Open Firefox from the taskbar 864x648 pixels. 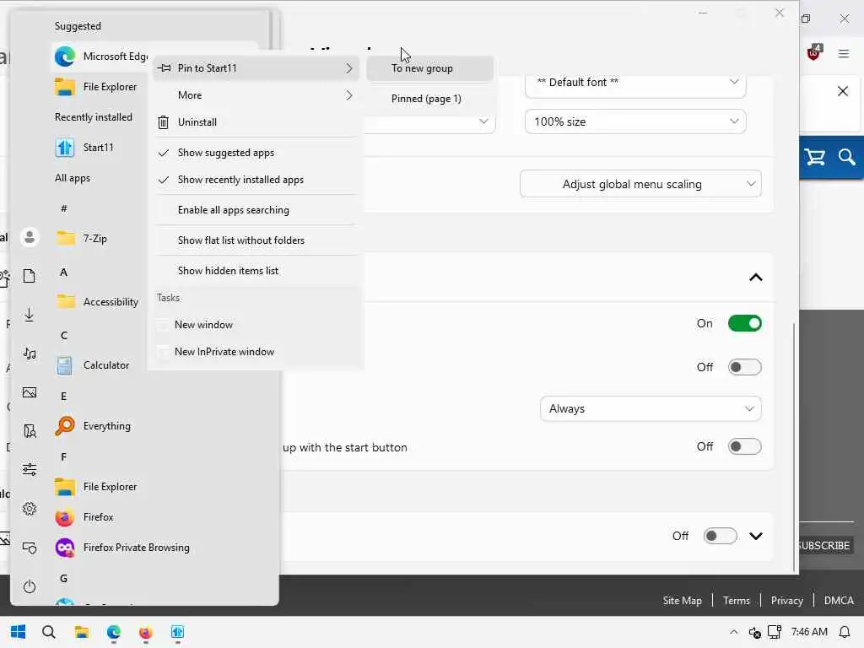145,632
